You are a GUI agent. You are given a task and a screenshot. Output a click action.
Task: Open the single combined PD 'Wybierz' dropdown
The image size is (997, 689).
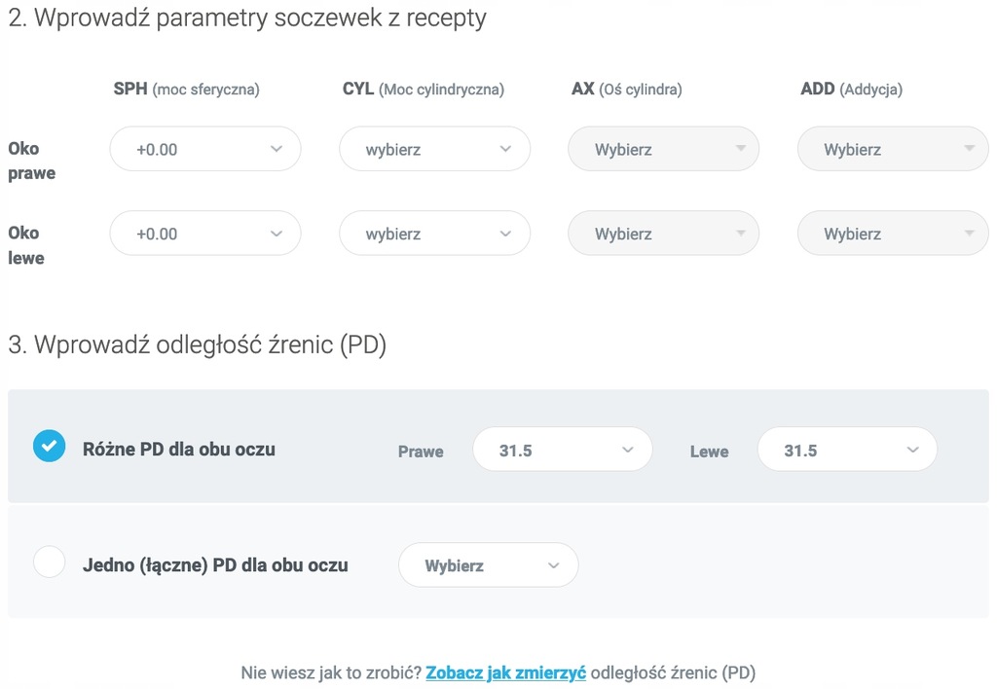[489, 565]
